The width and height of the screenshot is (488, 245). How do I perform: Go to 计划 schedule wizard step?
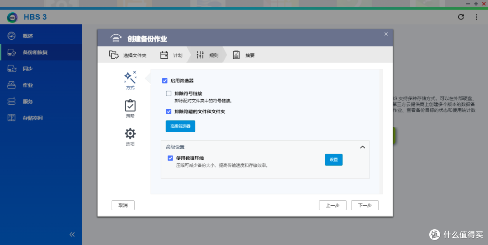pos(172,55)
